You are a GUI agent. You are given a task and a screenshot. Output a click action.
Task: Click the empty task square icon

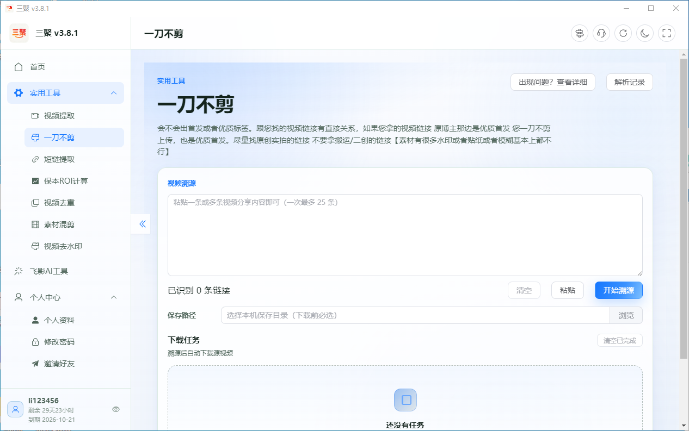[405, 400]
